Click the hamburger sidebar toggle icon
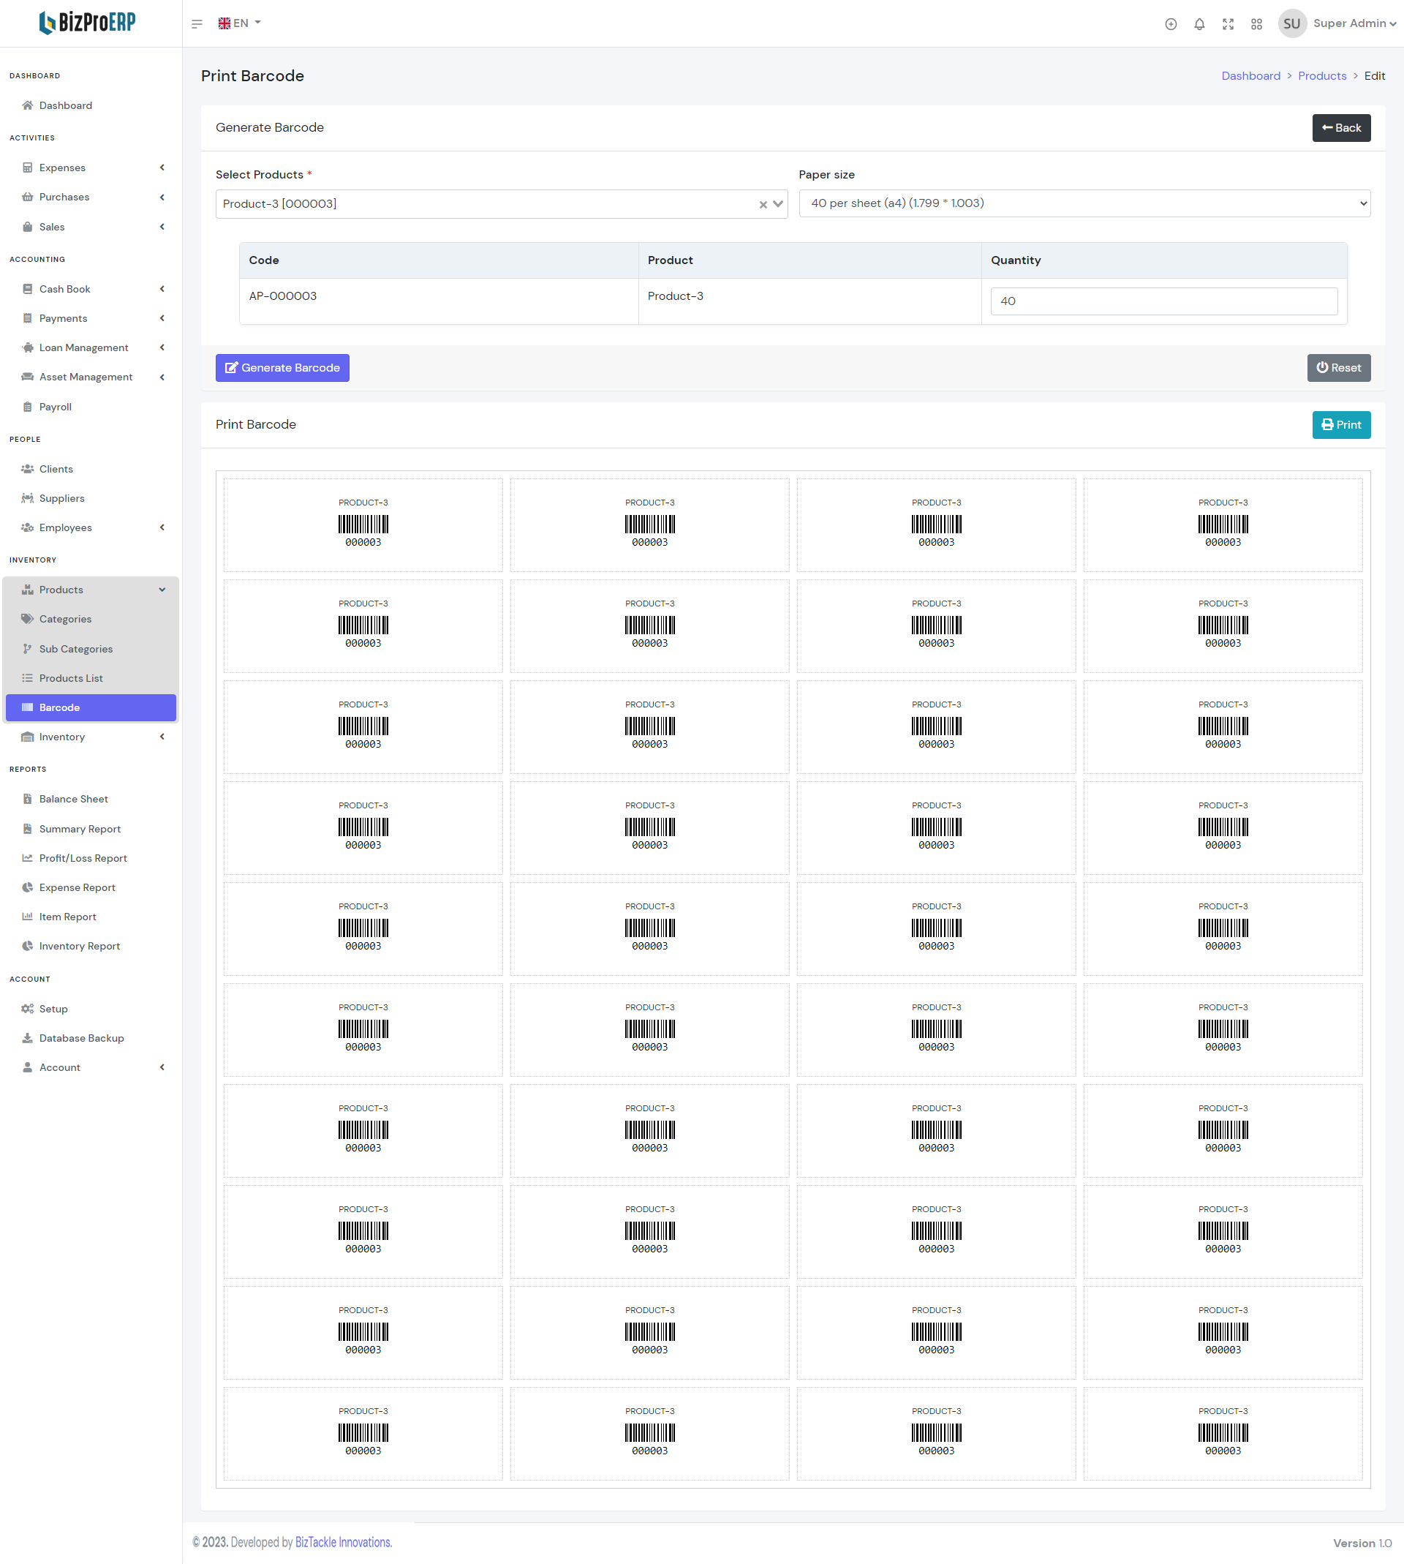Screen dimensions: 1404x1564 coord(197,24)
